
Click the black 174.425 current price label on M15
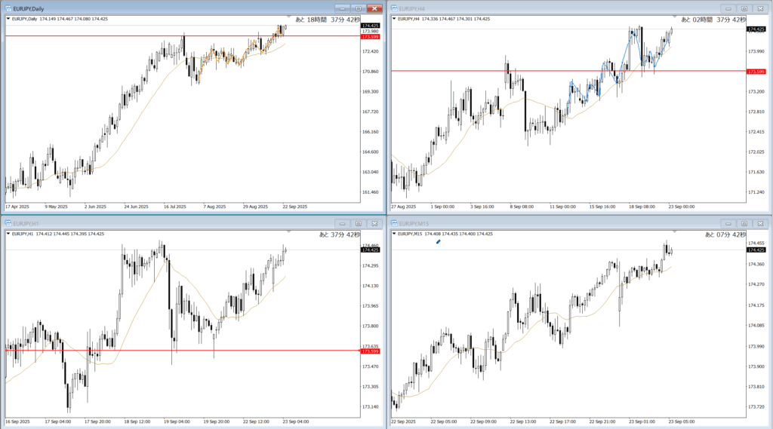pyautogui.click(x=756, y=250)
